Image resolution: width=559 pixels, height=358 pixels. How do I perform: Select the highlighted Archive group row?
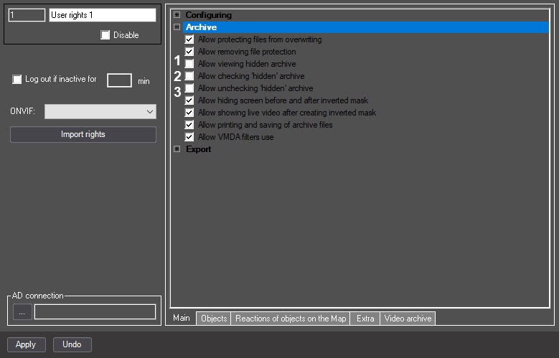(x=366, y=27)
